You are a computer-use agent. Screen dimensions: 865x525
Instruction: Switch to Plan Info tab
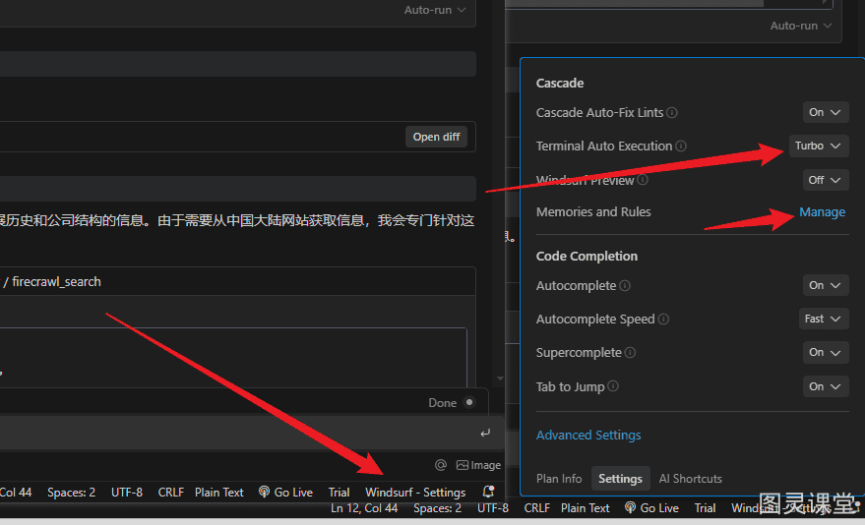pos(559,479)
